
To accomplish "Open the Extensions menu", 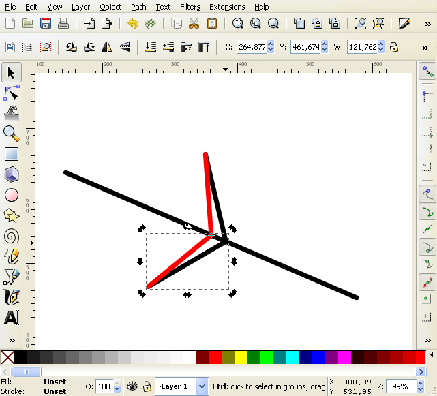I will 227,7.
